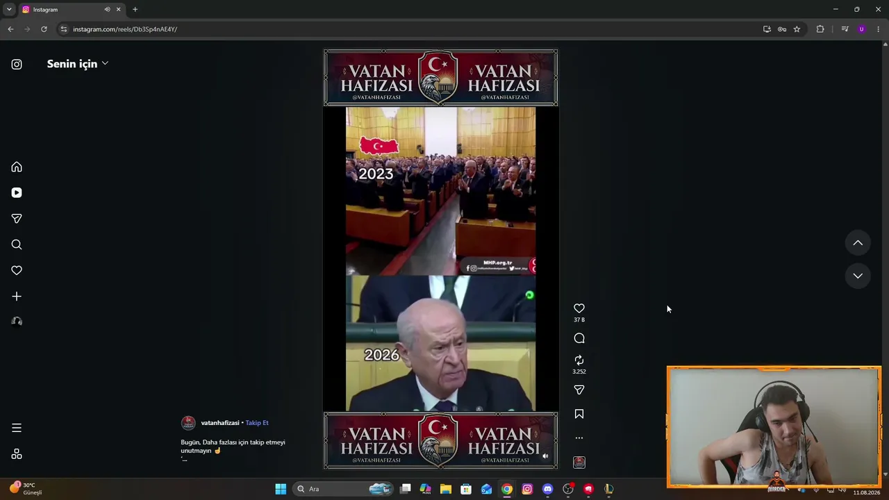The image size is (889, 500).
Task: Open File Explorer from taskbar
Action: pyautogui.click(x=446, y=489)
